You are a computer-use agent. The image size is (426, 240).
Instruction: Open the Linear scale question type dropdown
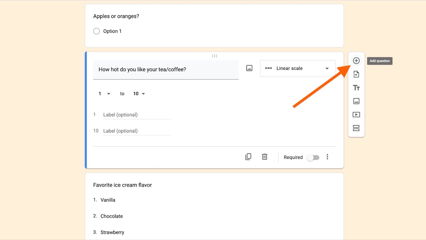point(297,69)
